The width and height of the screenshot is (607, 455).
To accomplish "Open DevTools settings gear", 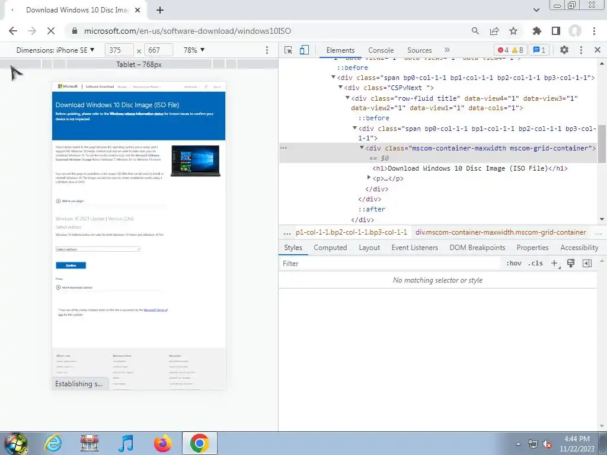I will (x=564, y=50).
